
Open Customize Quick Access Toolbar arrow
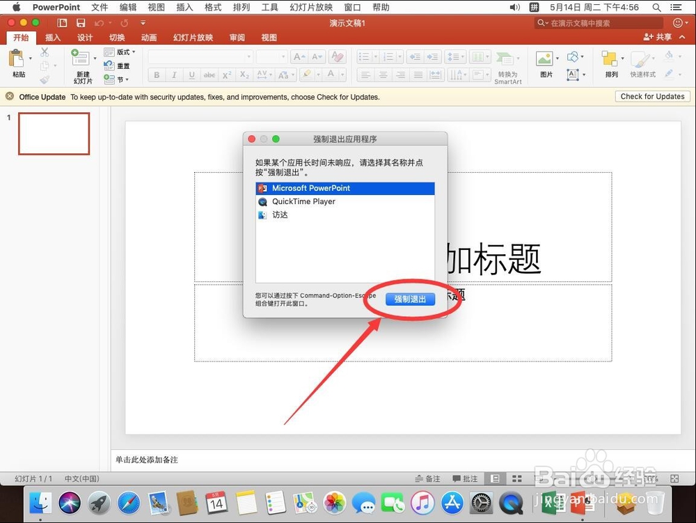[143, 23]
